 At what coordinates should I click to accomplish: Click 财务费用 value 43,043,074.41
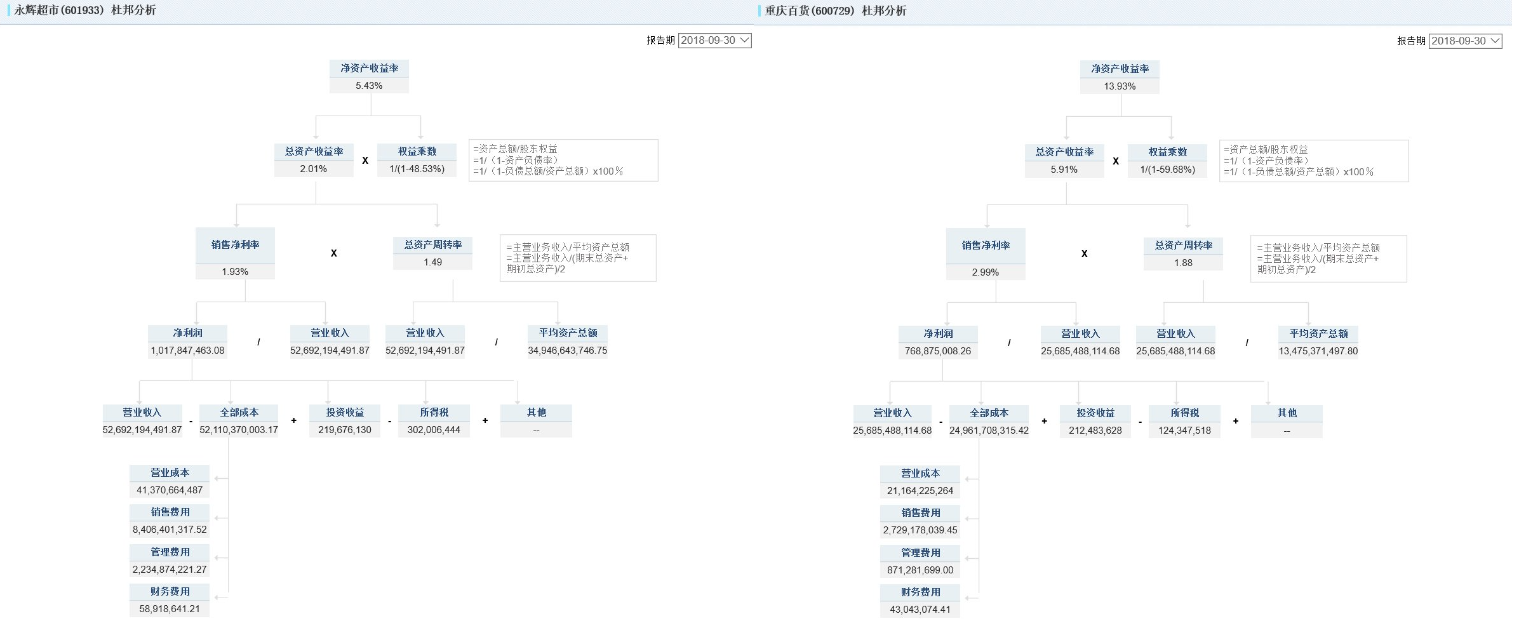pos(920,610)
